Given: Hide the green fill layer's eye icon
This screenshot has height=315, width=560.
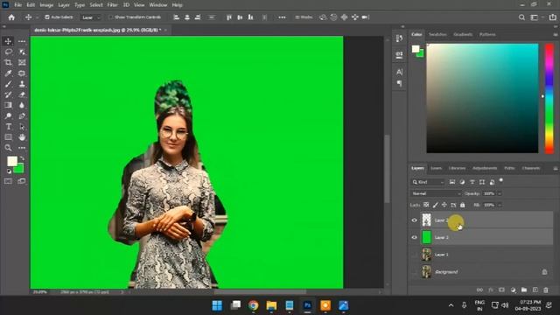Looking at the screenshot, I should pos(414,237).
